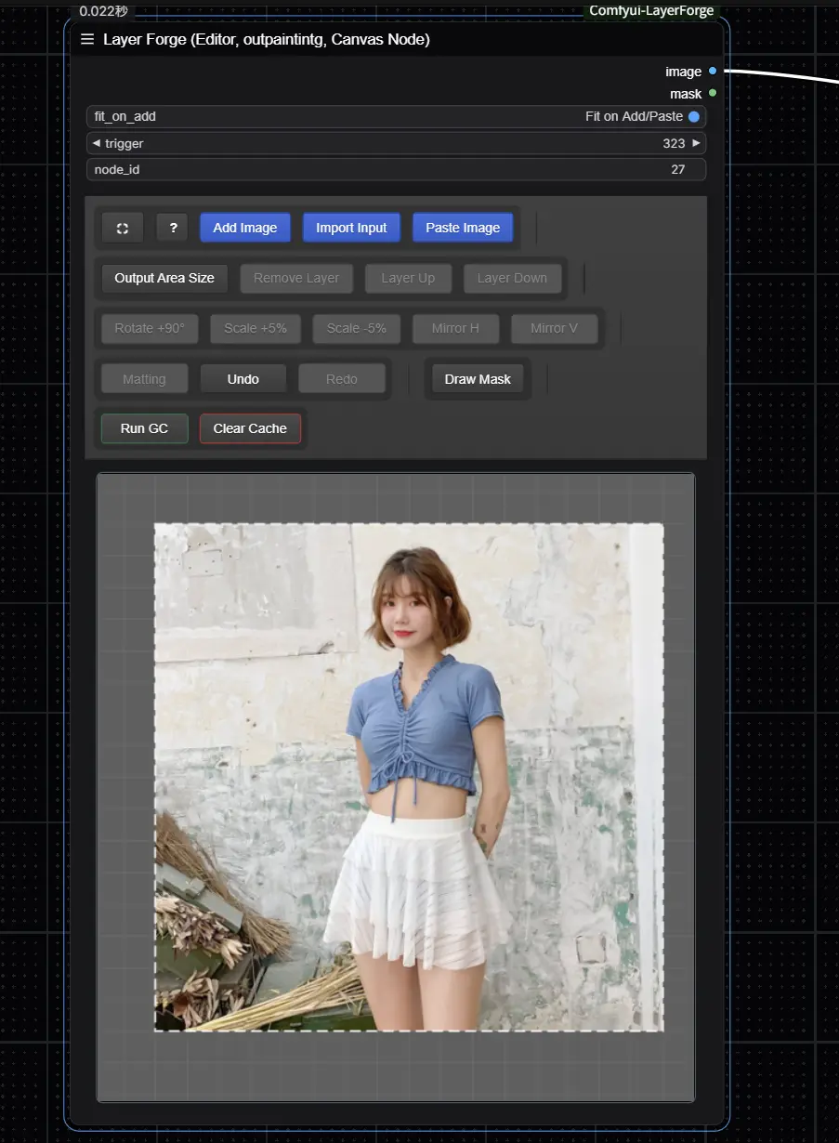Image resolution: width=839 pixels, height=1143 pixels.
Task: Click the node_id value field
Action: click(x=677, y=169)
